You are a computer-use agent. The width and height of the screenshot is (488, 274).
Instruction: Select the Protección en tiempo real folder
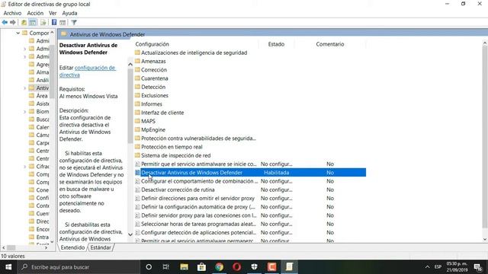(x=169, y=147)
